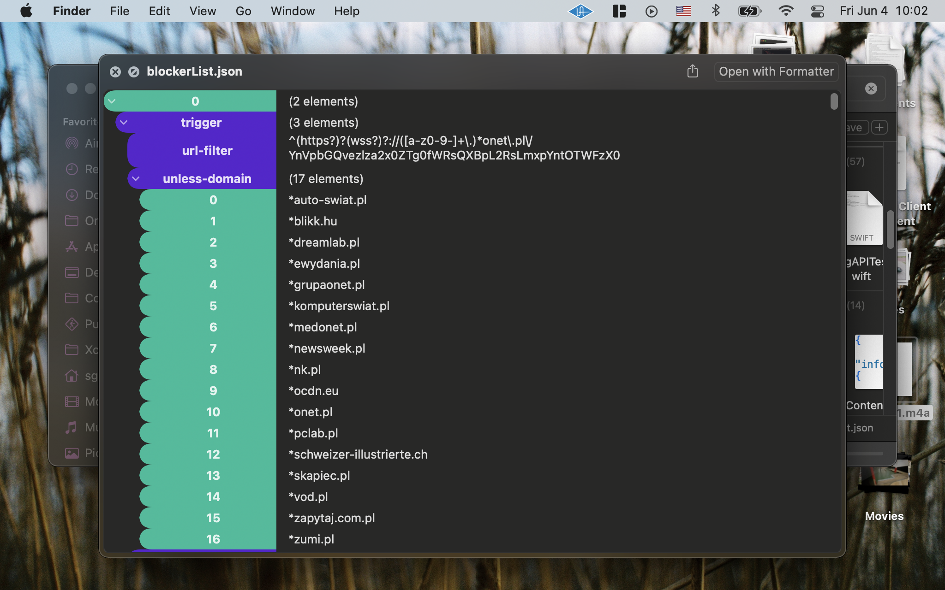Select the *grupaonet.pl entry
The height and width of the screenshot is (590, 945).
click(x=327, y=285)
